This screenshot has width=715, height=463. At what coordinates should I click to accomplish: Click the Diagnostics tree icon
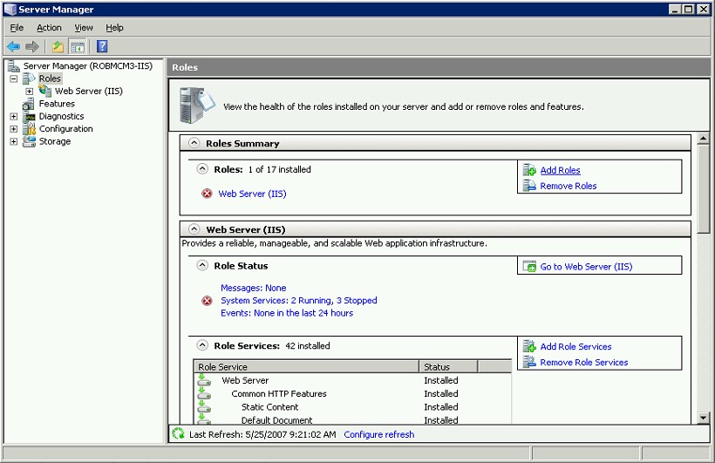pos(29,116)
